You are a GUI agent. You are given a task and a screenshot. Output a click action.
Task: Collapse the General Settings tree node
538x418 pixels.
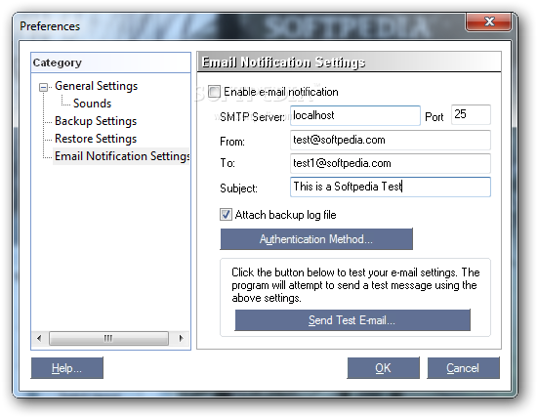[x=43, y=87]
